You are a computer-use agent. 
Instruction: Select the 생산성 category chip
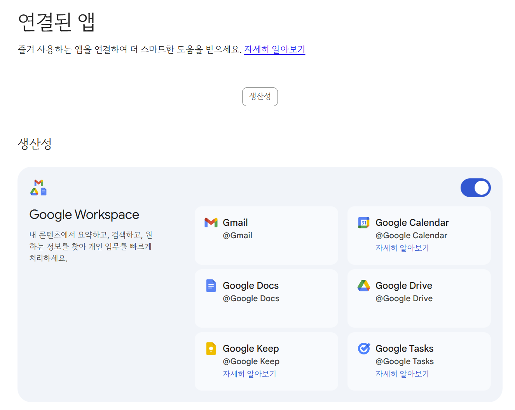(260, 97)
